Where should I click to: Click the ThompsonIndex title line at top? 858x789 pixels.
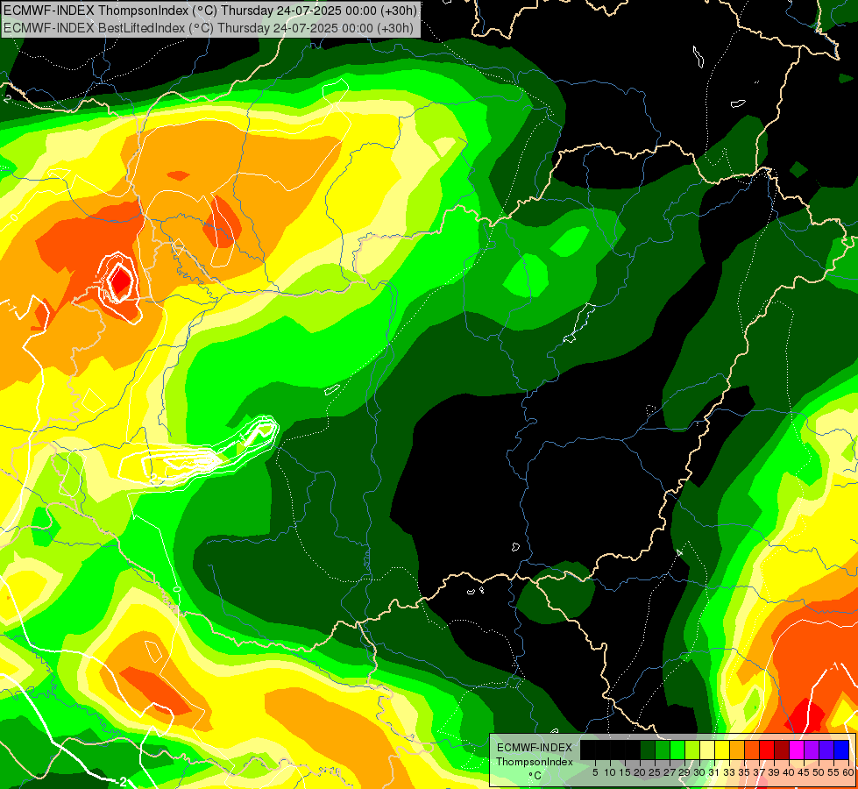(x=209, y=11)
